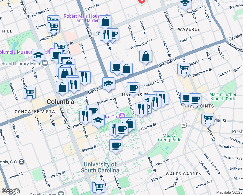Screen dimensions: 243x195
Task: Click the shopping cart marker near Gadsden St
Action: 30,93
